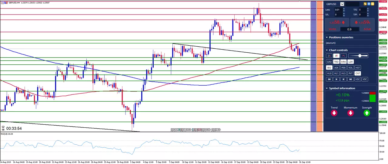Screen dimensions: 388x164
Task: Click the 00:33:54 candle countdown timer
Action: click(x=14, y=128)
